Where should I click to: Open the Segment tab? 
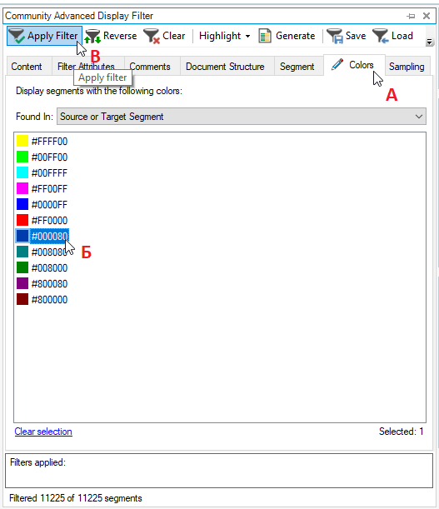297,67
